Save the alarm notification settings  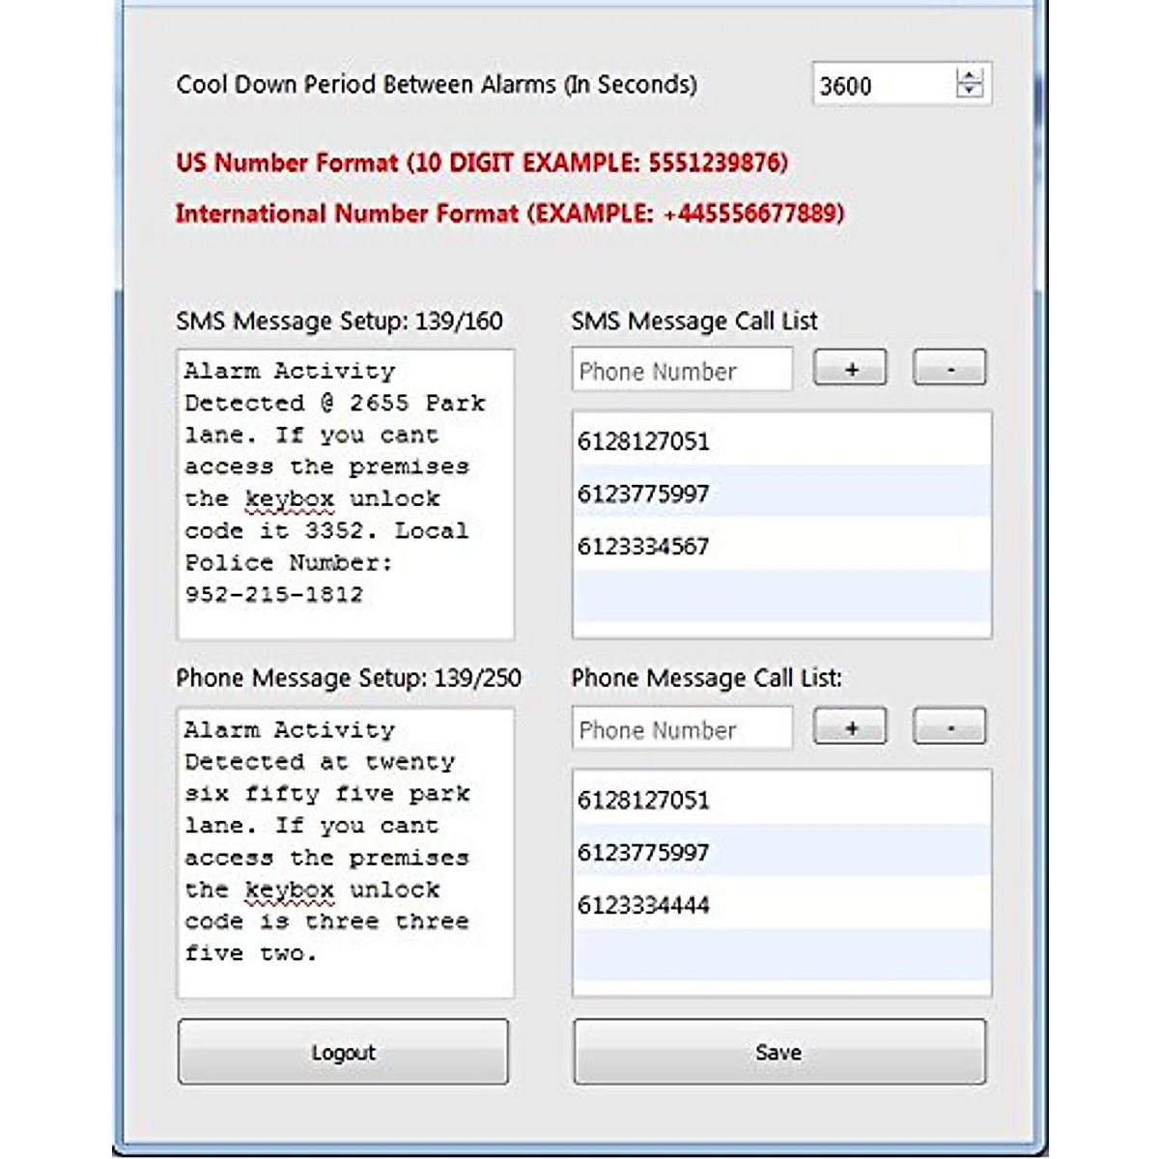[x=779, y=1052]
